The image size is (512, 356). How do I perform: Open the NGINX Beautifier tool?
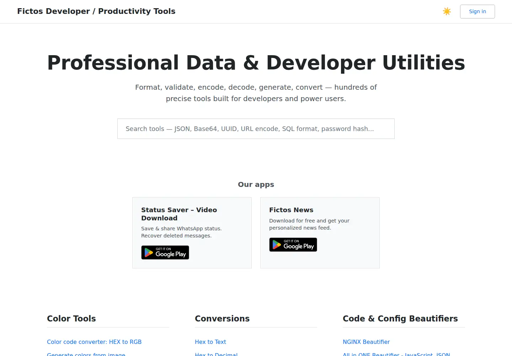point(366,342)
